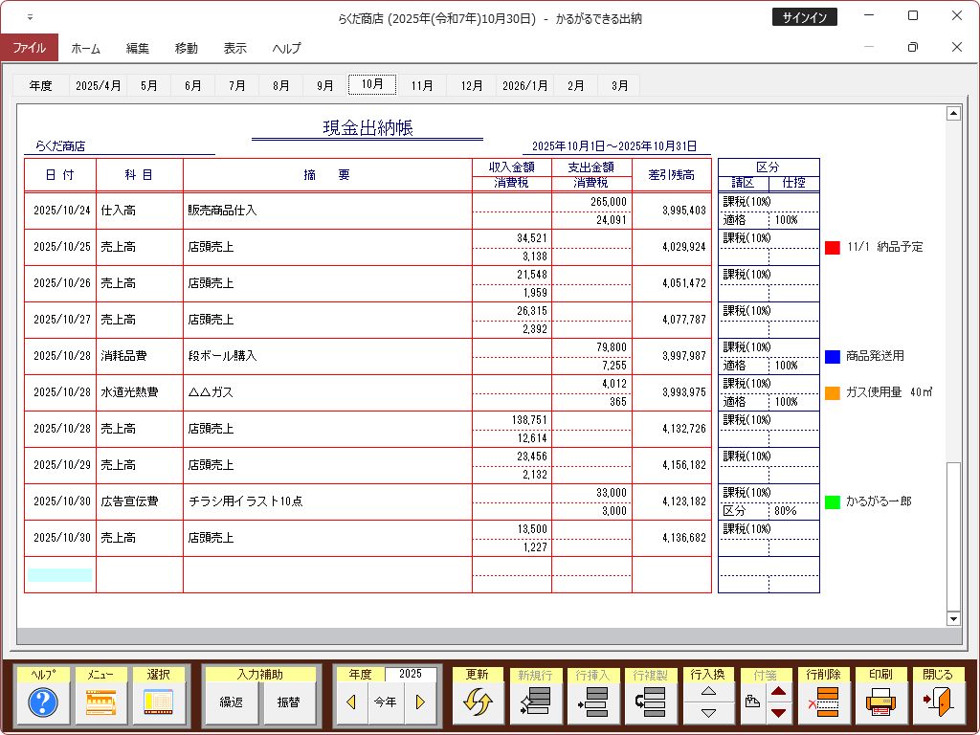
Task: Open the メニュー icon button
Action: (x=101, y=703)
